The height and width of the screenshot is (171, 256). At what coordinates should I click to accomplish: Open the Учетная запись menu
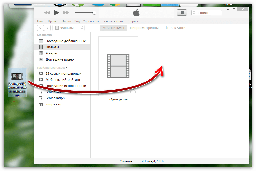pyautogui.click(x=114, y=21)
